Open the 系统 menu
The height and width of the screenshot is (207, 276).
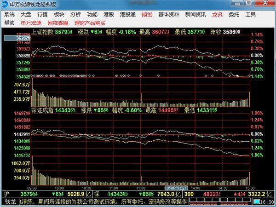[x=9, y=15]
